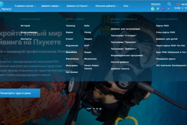
Task: Open 'Программа "Стандарт"' link
Action: (124, 36)
